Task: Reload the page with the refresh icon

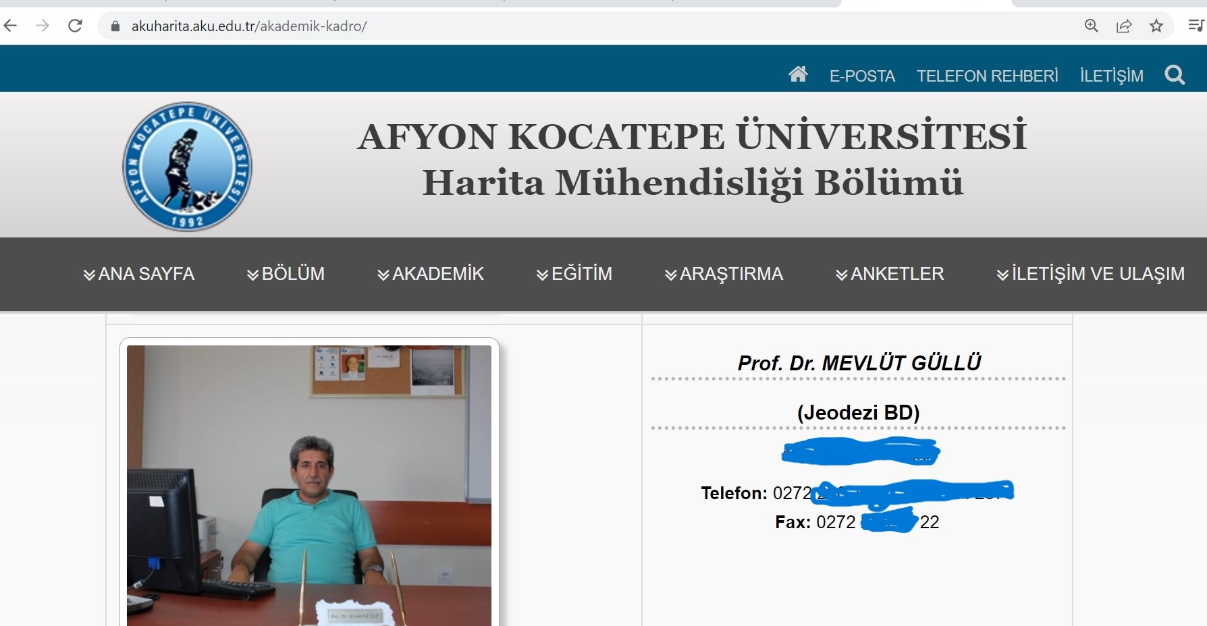Action: (76, 26)
